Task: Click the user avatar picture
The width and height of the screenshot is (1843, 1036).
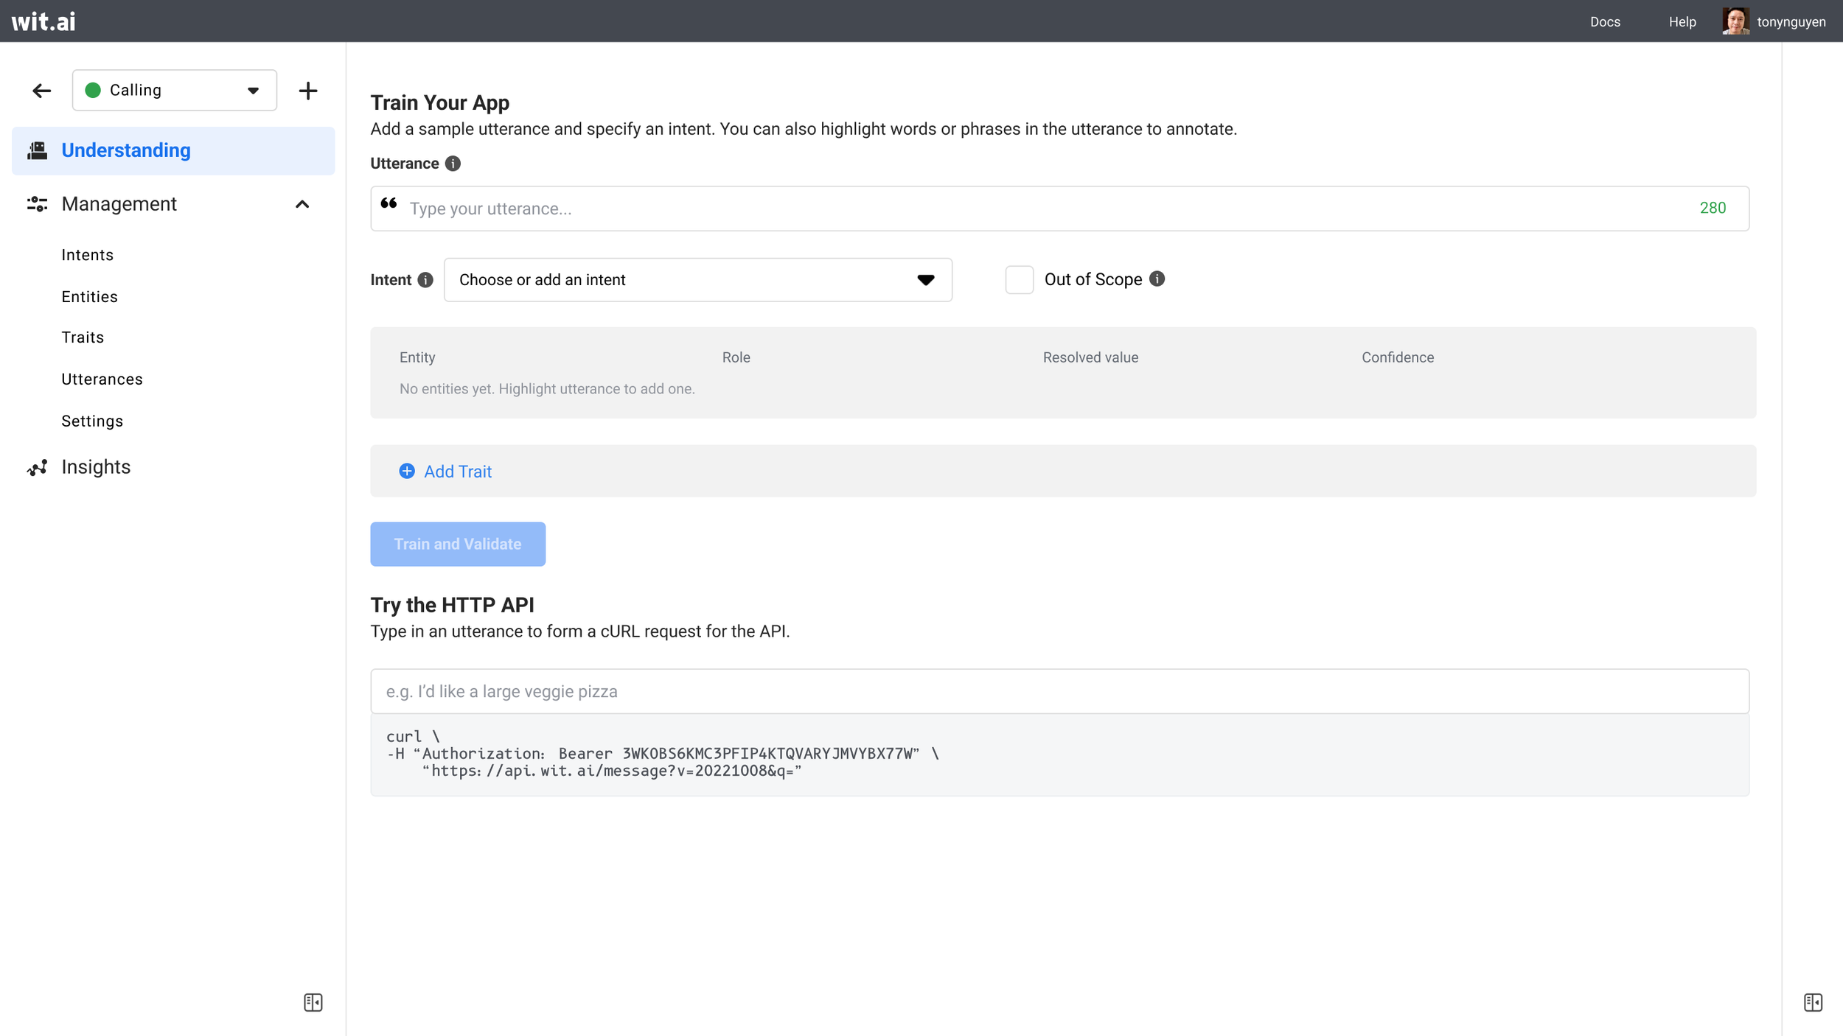Action: (1735, 21)
